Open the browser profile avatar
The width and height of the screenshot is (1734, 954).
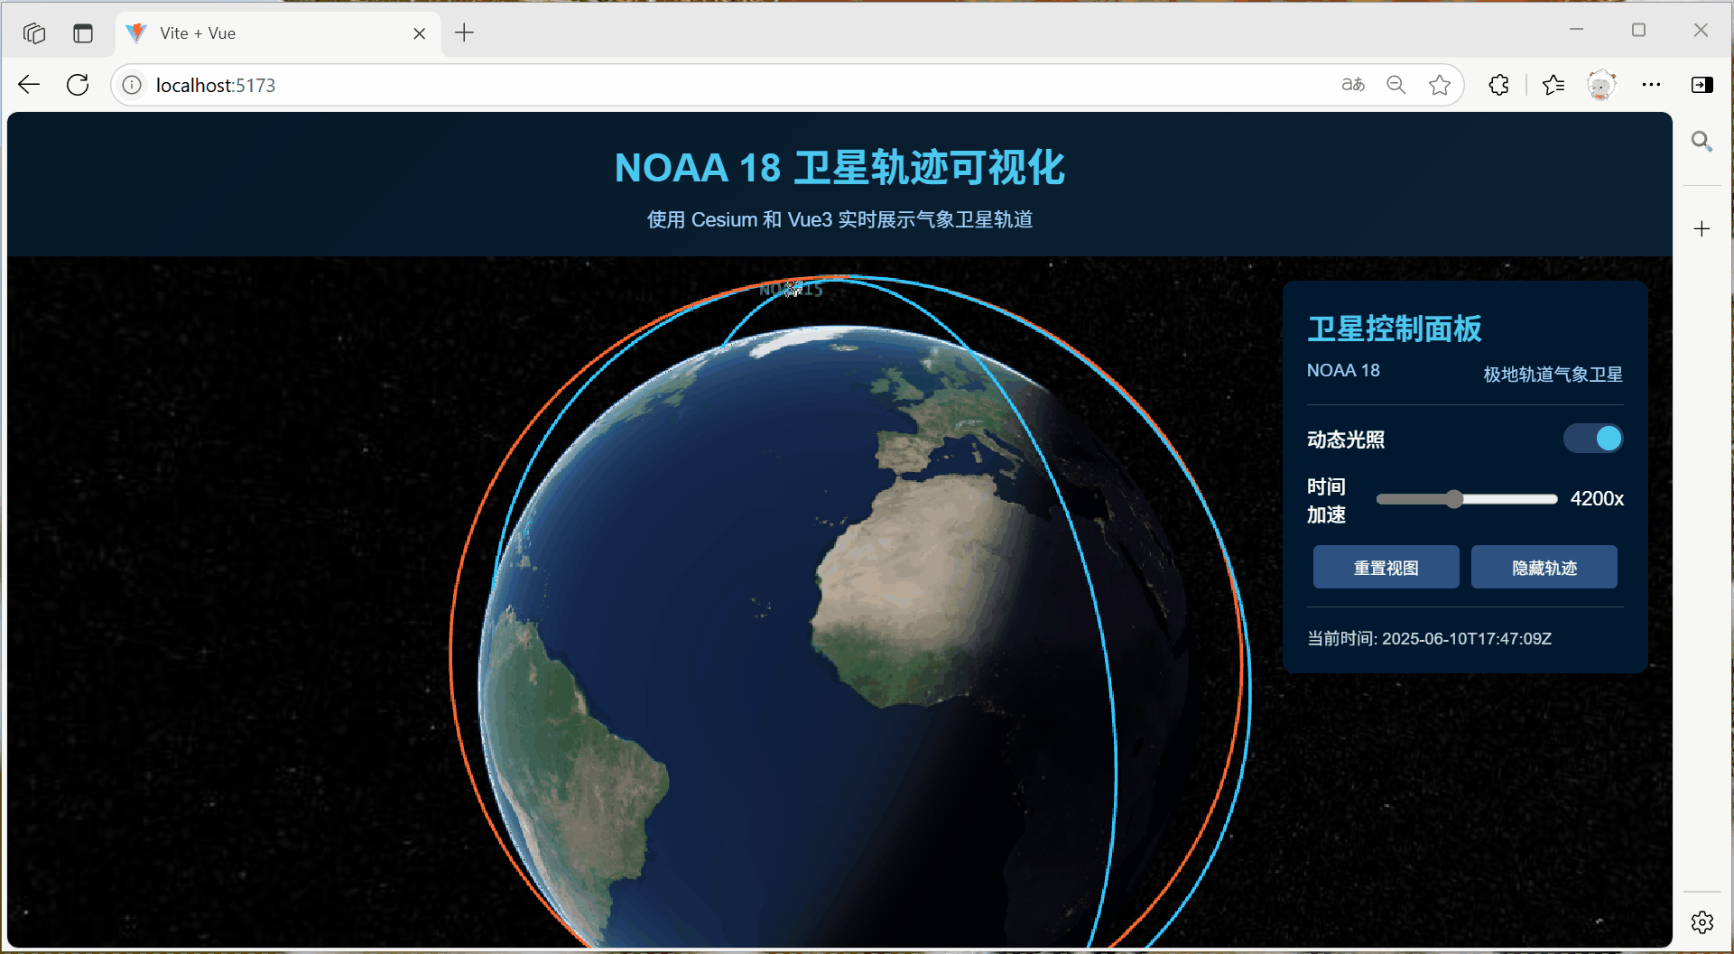pyautogui.click(x=1601, y=85)
